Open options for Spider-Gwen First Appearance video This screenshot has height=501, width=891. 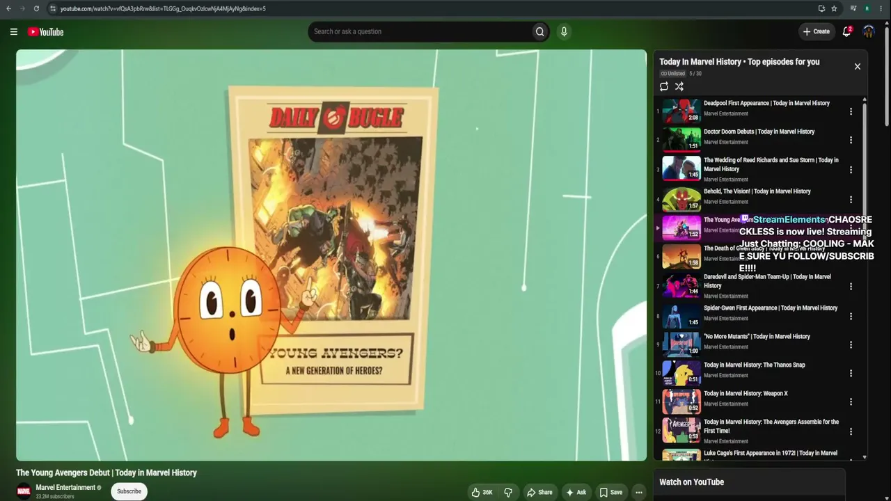[x=851, y=316]
